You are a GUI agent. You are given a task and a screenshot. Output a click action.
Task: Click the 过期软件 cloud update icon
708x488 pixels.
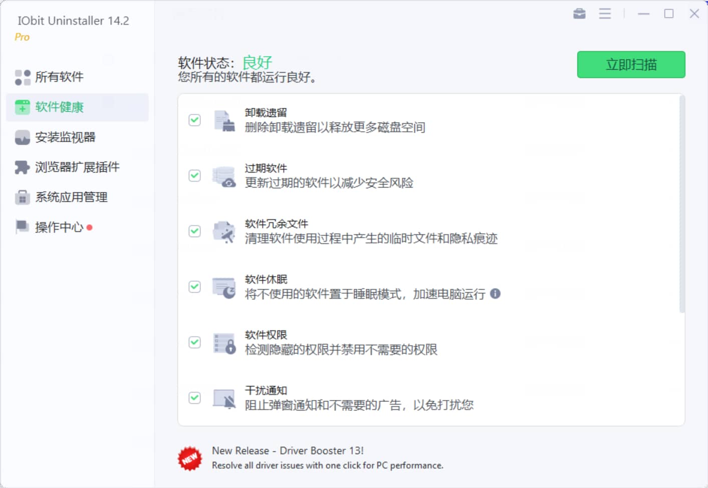click(x=224, y=176)
